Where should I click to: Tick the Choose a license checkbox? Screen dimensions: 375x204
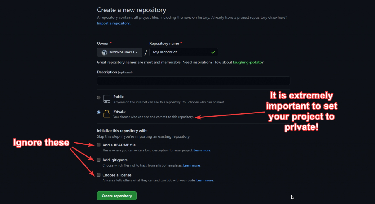pyautogui.click(x=99, y=175)
